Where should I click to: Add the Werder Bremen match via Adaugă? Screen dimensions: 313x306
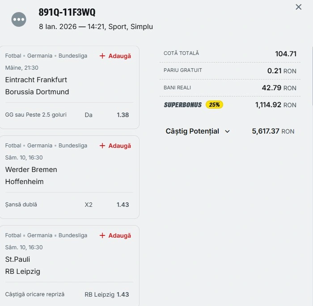coord(115,146)
